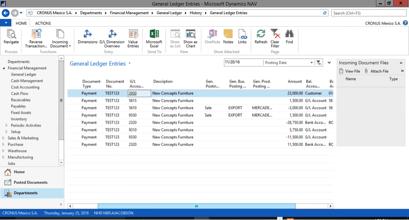
Task: Click CRONUS Mexico S.A. breadcrumb
Action: pos(54,13)
